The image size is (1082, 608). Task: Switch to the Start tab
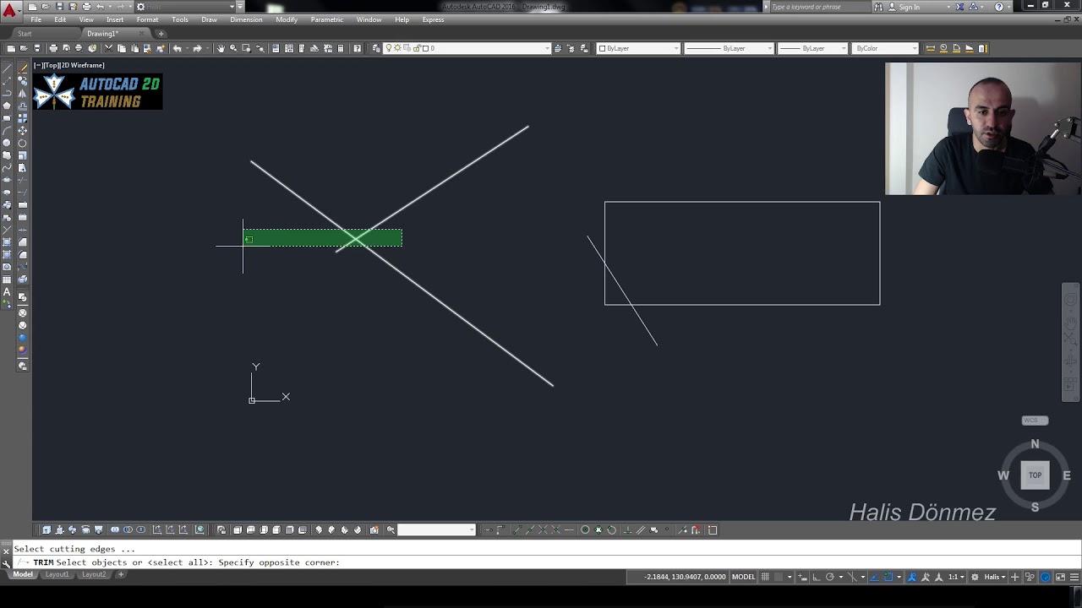click(25, 34)
